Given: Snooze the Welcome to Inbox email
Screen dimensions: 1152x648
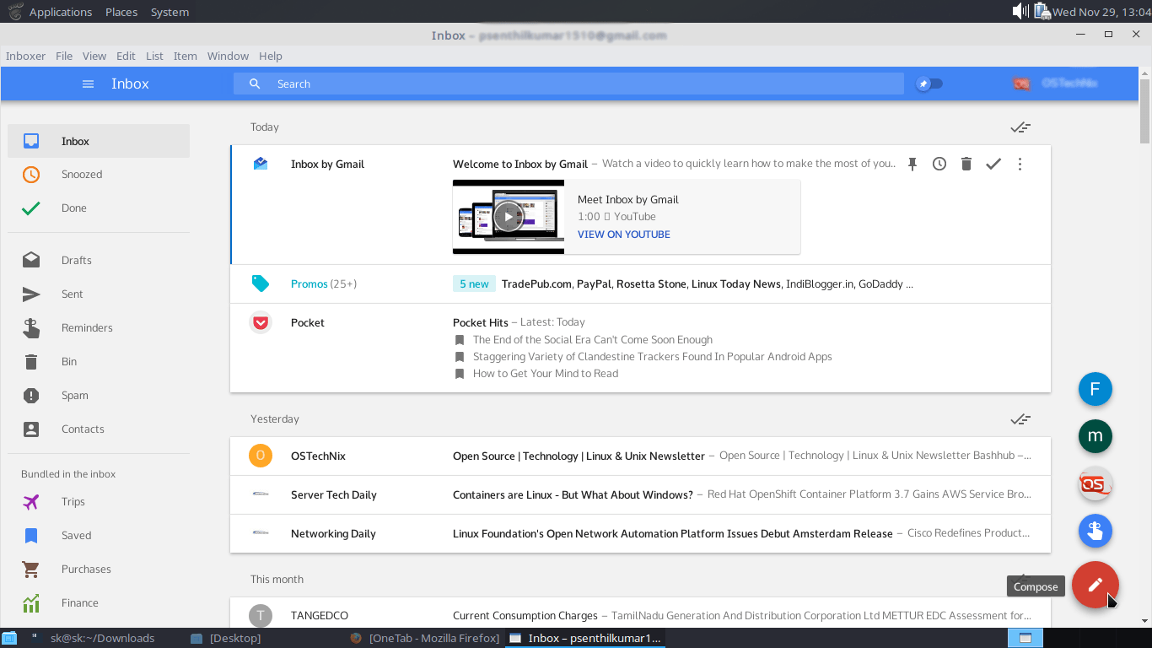Looking at the screenshot, I should coord(939,164).
